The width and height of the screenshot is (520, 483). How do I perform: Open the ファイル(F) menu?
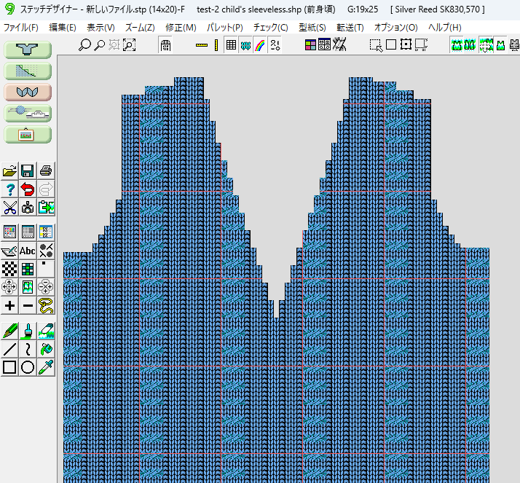tap(21, 27)
